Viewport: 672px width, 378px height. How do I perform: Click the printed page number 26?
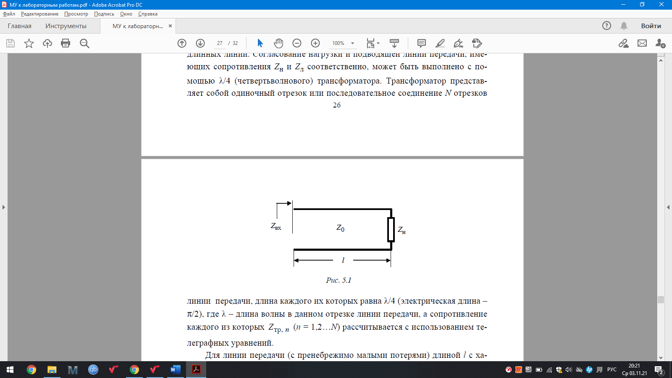coord(337,105)
